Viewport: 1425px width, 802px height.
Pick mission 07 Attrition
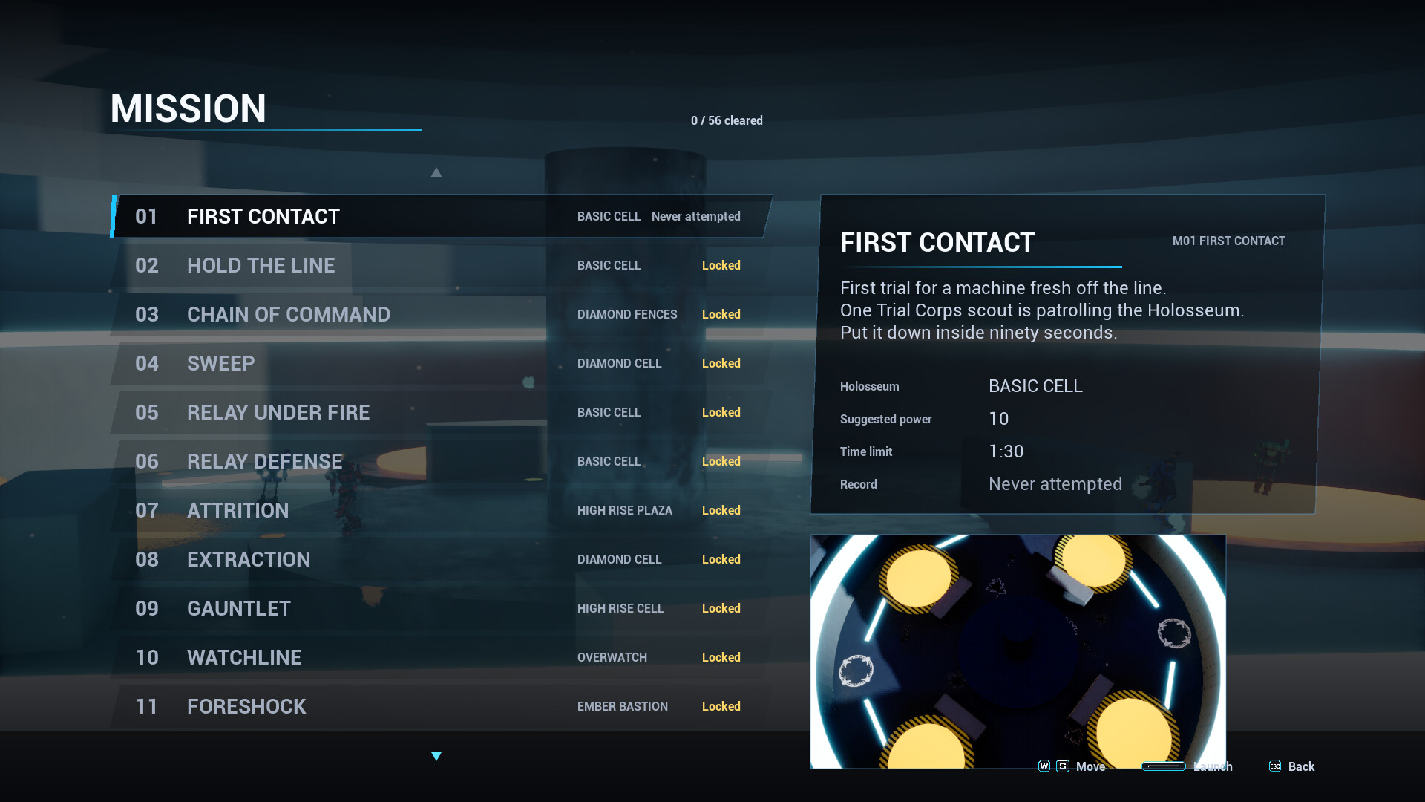[x=442, y=510]
